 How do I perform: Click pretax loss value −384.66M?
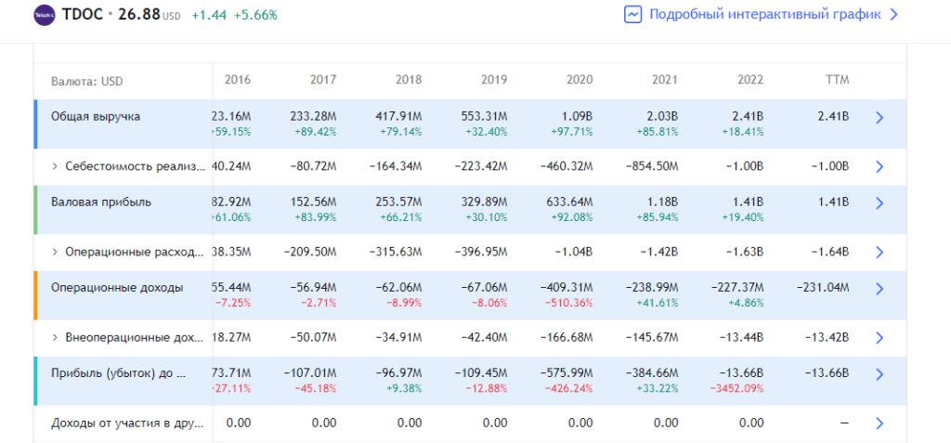[651, 373]
